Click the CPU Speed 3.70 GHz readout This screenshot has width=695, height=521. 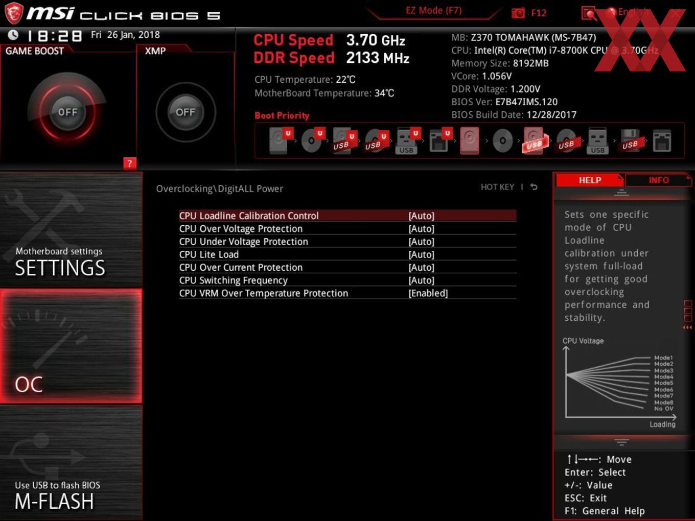pyautogui.click(x=330, y=40)
